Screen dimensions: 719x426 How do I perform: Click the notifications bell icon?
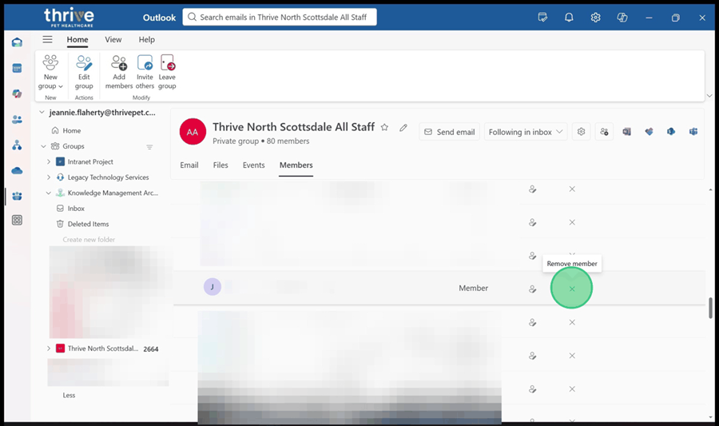coord(569,18)
